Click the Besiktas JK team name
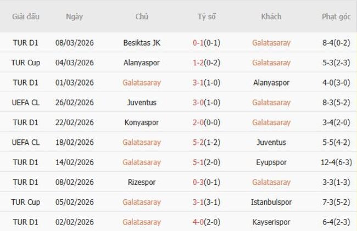The image size is (357, 231). pos(142,43)
